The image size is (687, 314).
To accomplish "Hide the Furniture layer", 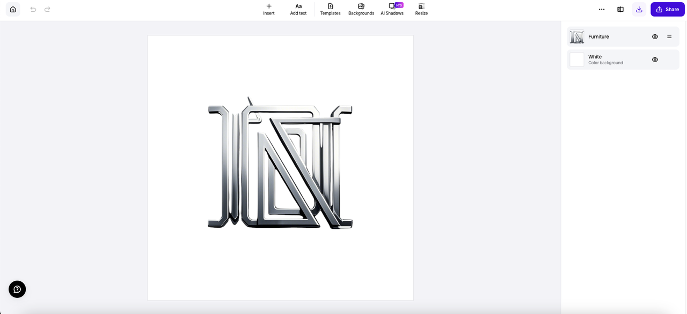I will [x=655, y=36].
